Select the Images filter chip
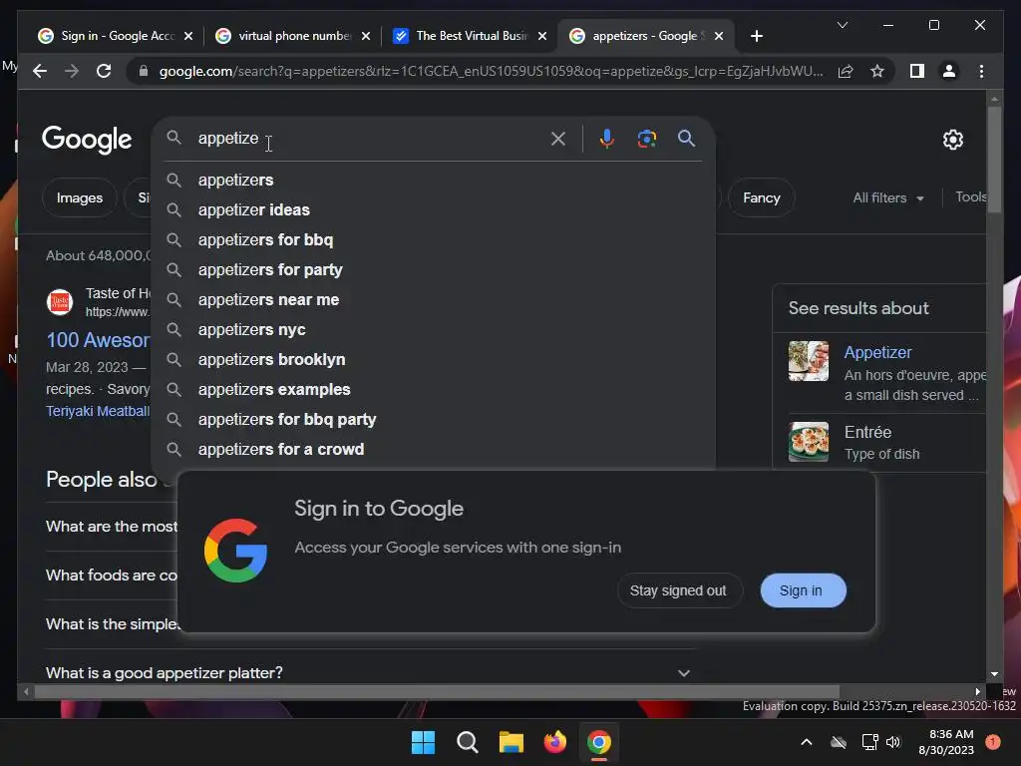 click(80, 197)
